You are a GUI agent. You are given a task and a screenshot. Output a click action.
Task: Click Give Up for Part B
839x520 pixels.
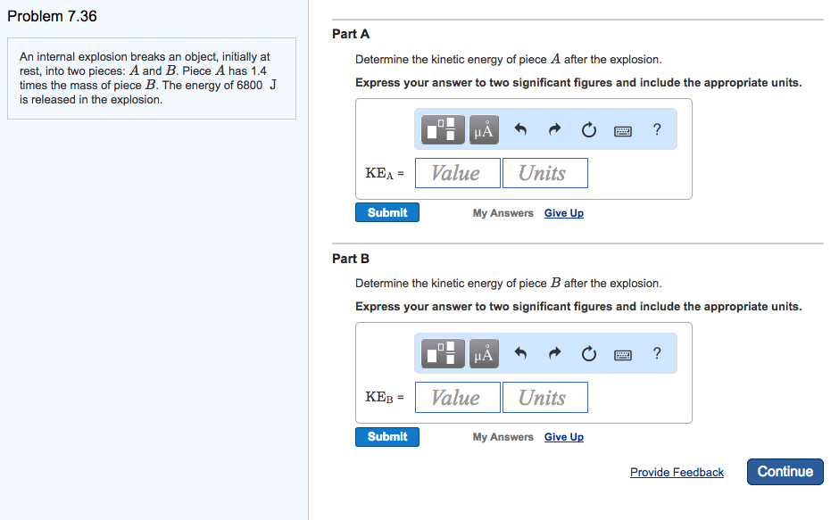(563, 436)
